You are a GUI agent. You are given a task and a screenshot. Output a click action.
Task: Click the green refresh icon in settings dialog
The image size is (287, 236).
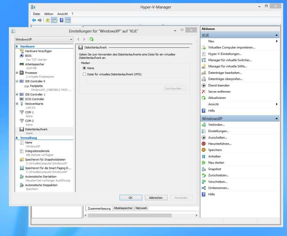click(92, 39)
